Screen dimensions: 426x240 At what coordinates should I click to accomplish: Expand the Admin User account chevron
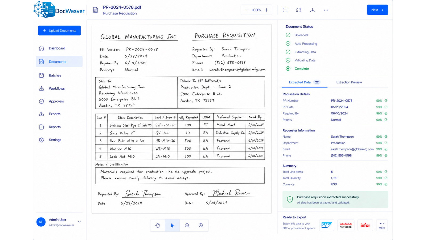click(x=79, y=222)
